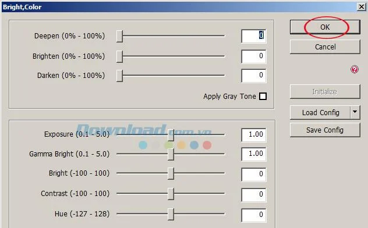The width and height of the screenshot is (368, 228).
Task: Focus the Hue value input field
Action: tap(254, 215)
